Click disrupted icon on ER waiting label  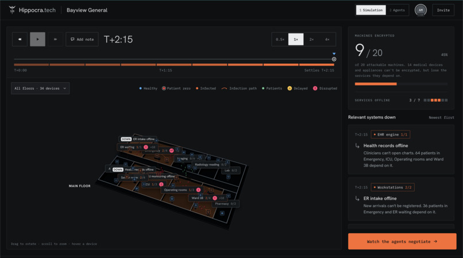pos(146,147)
